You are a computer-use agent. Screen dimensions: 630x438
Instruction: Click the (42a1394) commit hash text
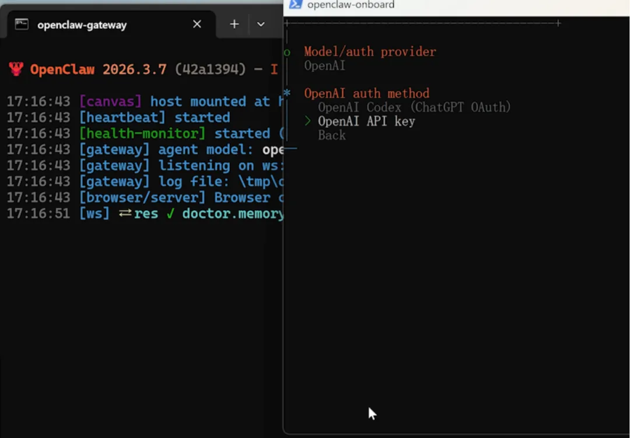pos(210,69)
